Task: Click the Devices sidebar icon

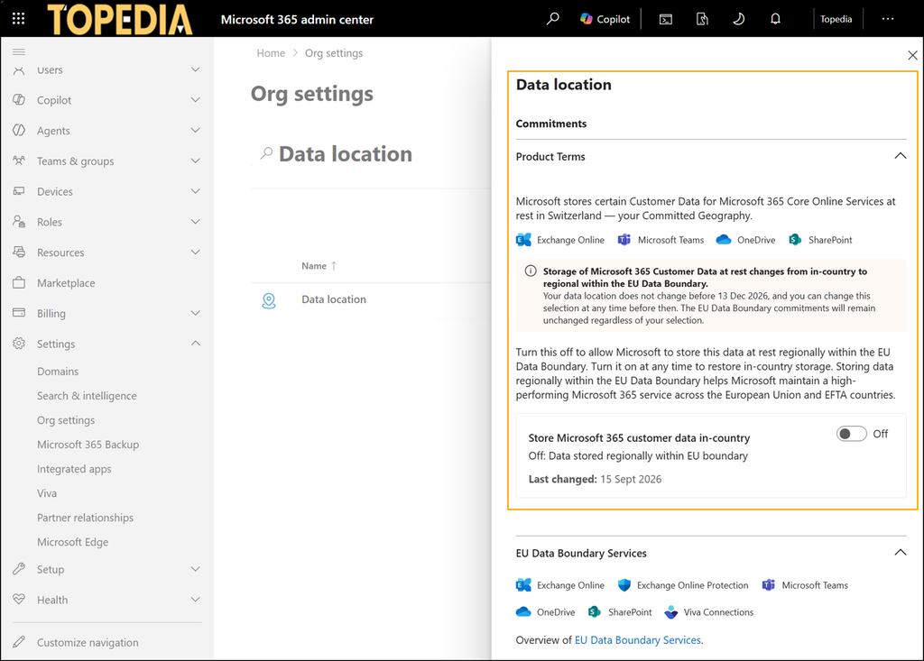Action: coord(19,191)
